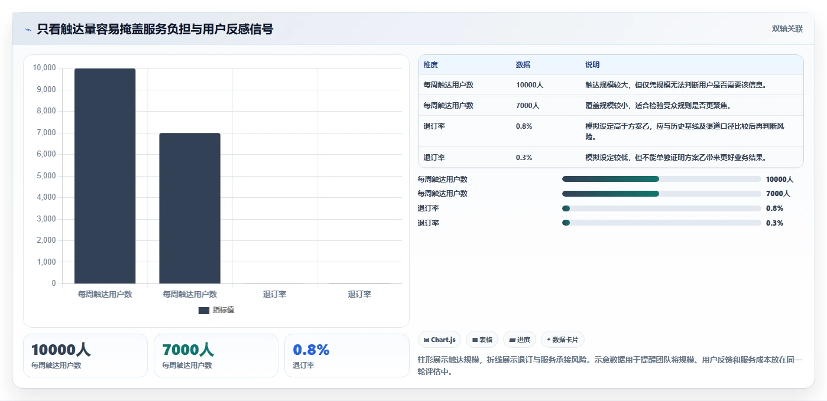Viewport: 827px width, 401px height.
Task: Click the description starting 覆盖规模较小
Action: tap(658, 106)
